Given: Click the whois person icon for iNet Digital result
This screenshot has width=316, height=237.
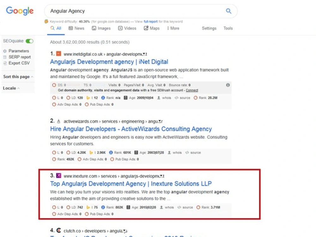Looking at the screenshot, I should [159, 98].
